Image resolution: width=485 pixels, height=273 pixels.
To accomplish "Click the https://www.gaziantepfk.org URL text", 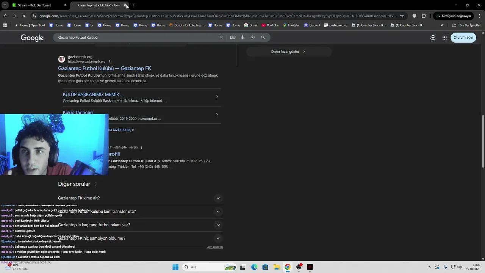I will (x=87, y=62).
